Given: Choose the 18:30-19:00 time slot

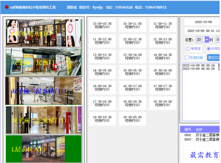Looking at the screenshot, I should point(163,103).
